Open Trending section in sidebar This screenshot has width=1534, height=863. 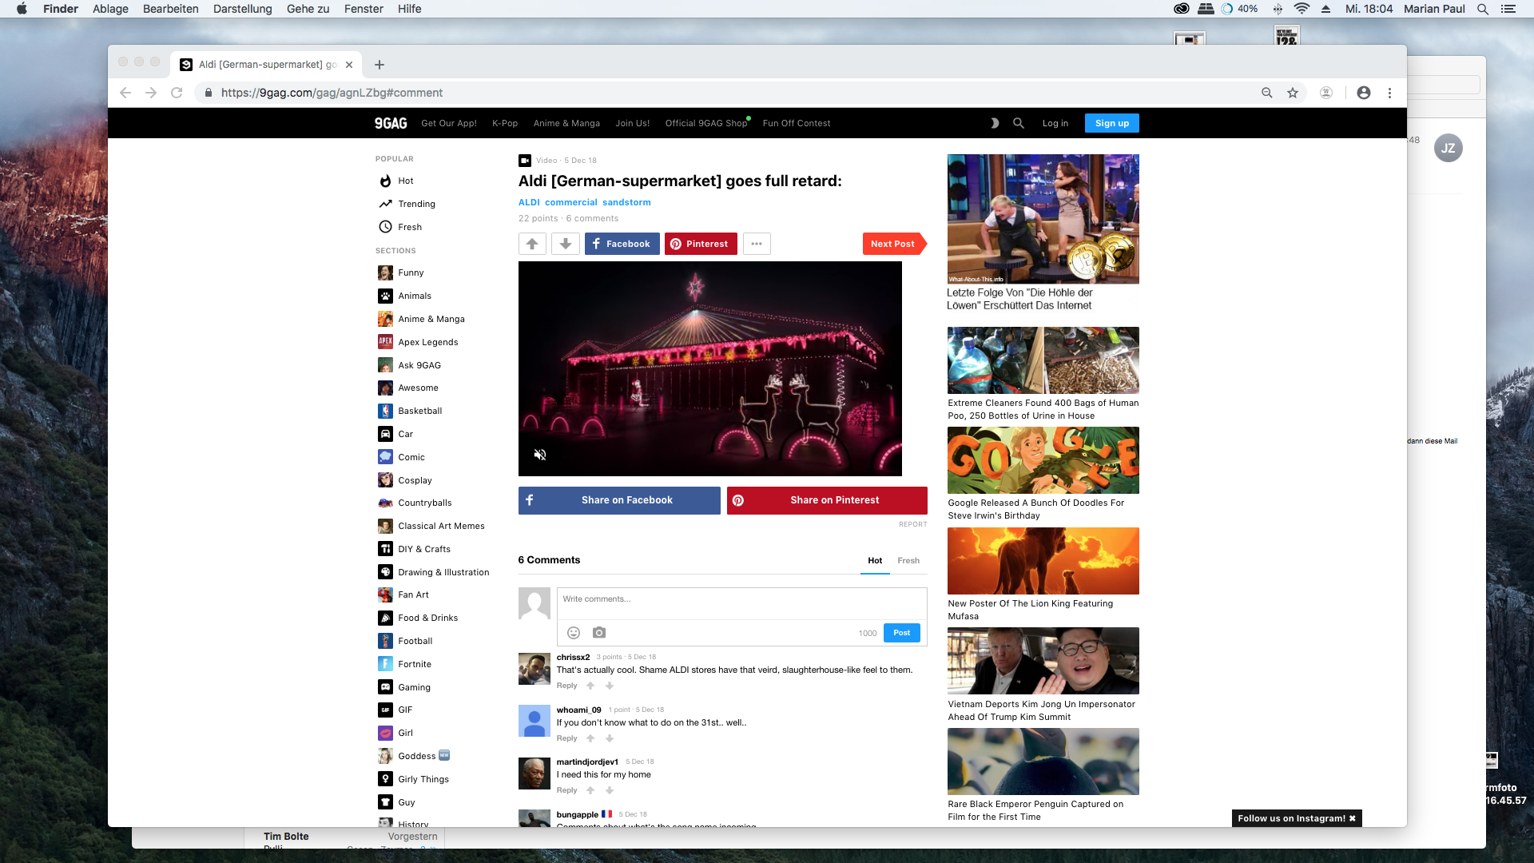(x=416, y=204)
